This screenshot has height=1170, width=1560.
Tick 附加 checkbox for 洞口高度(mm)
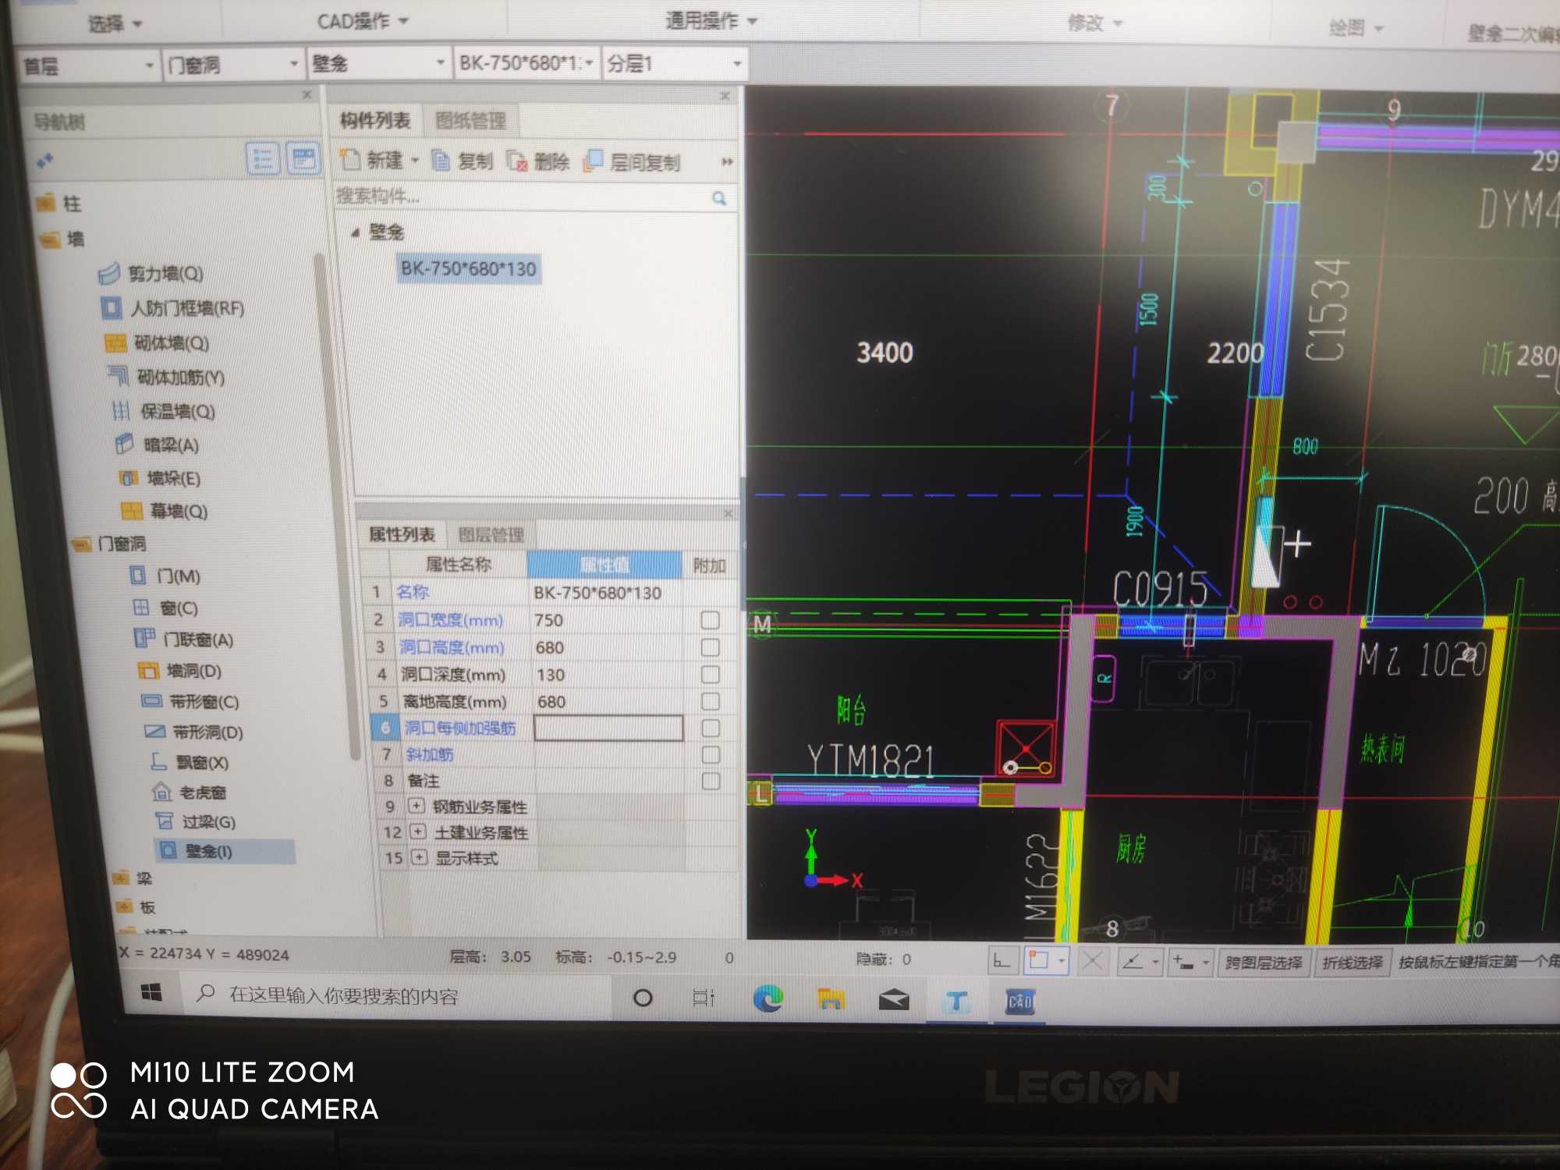point(710,647)
